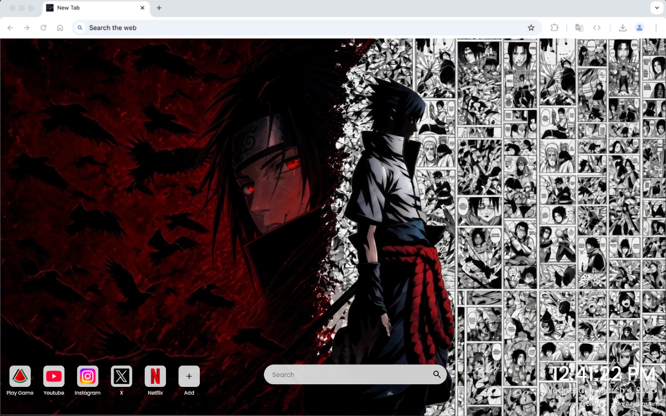Click the 'Instagram' shortcut label
The image size is (666, 416).
[x=87, y=393]
